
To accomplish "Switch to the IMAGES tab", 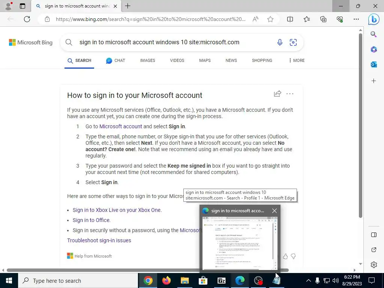I will pos(147,60).
